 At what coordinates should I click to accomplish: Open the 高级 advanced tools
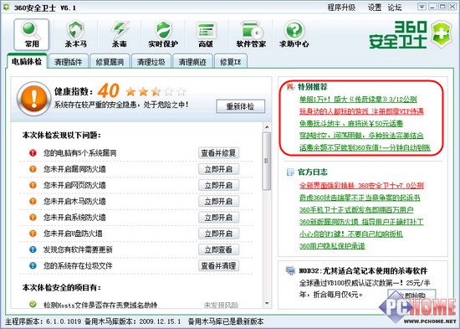tap(206, 34)
